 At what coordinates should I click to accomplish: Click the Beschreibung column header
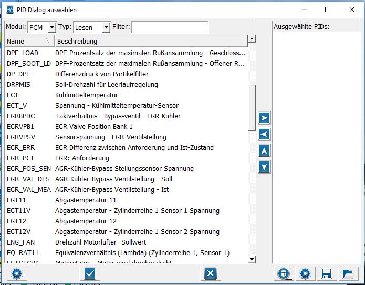pyautogui.click(x=150, y=41)
